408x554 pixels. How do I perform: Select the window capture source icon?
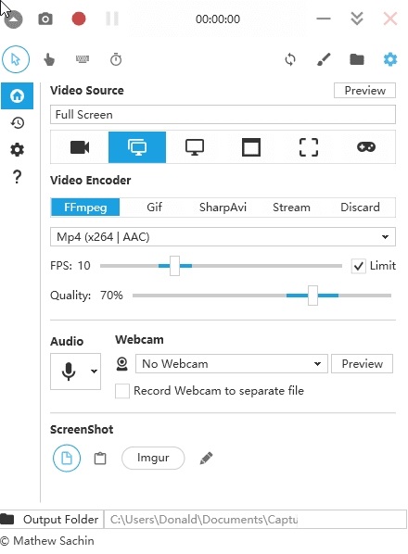(x=251, y=147)
